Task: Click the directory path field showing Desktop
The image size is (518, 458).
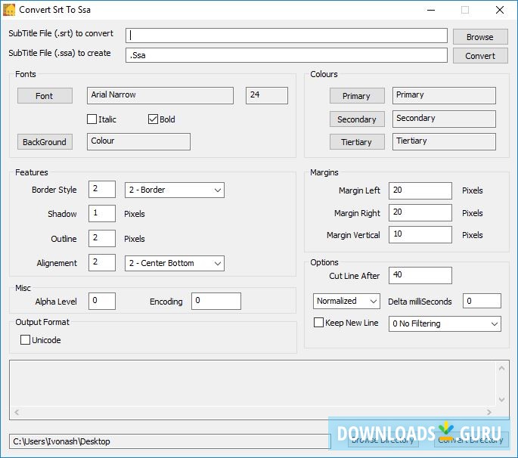Action: 170,441
